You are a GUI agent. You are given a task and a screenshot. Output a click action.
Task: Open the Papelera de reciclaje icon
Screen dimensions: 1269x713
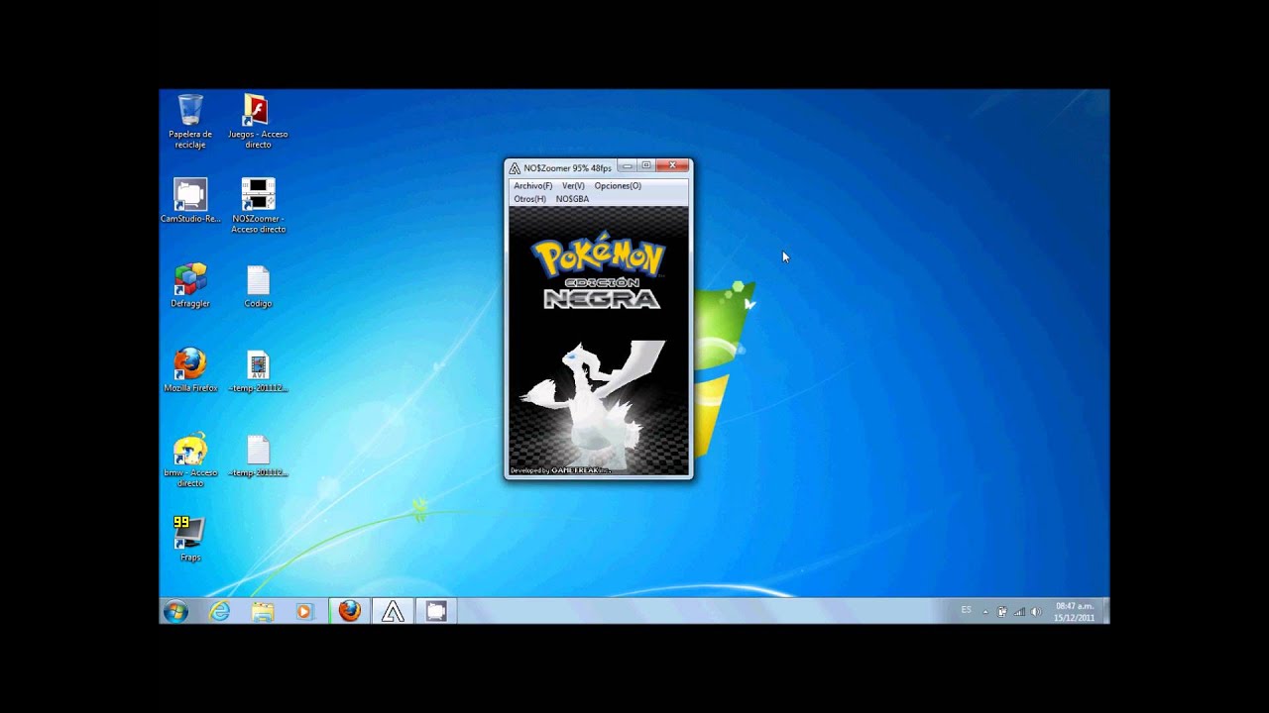coord(190,121)
